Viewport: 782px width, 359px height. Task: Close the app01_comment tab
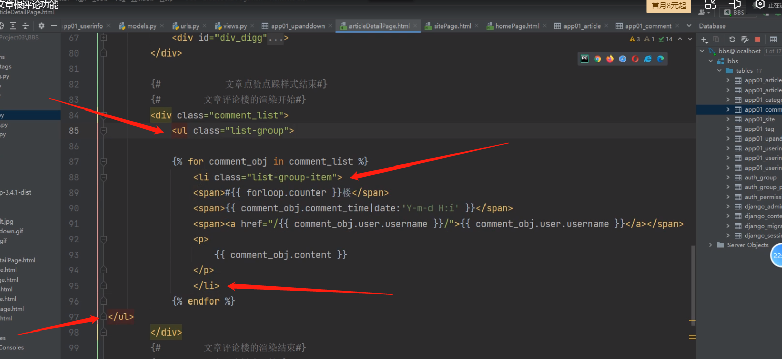[x=678, y=26]
